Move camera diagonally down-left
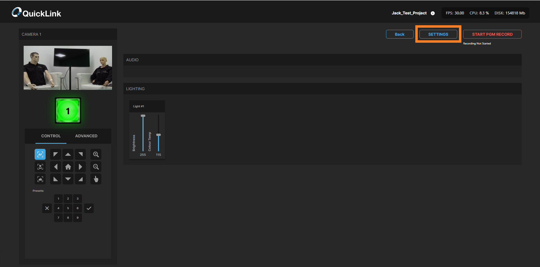The image size is (540, 267). [x=56, y=179]
